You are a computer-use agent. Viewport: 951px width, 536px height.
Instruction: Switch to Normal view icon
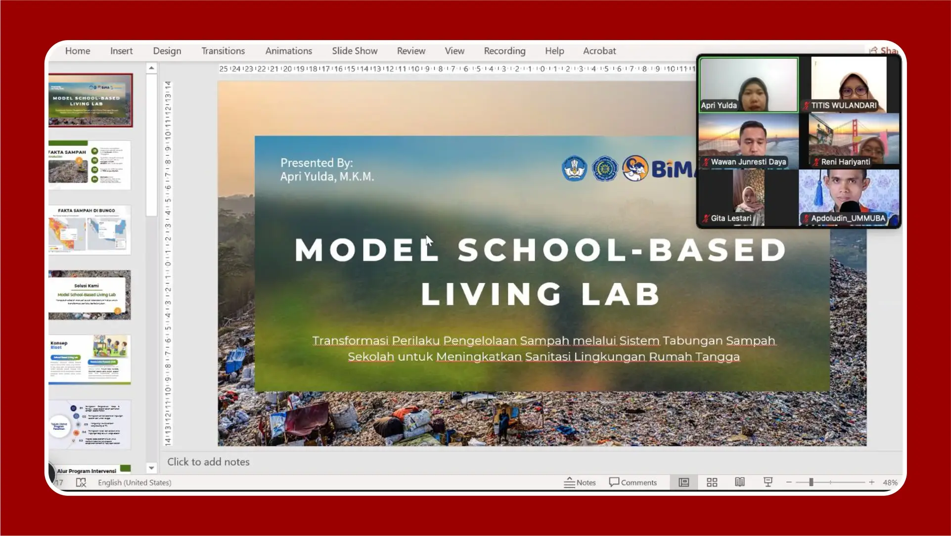coord(683,483)
